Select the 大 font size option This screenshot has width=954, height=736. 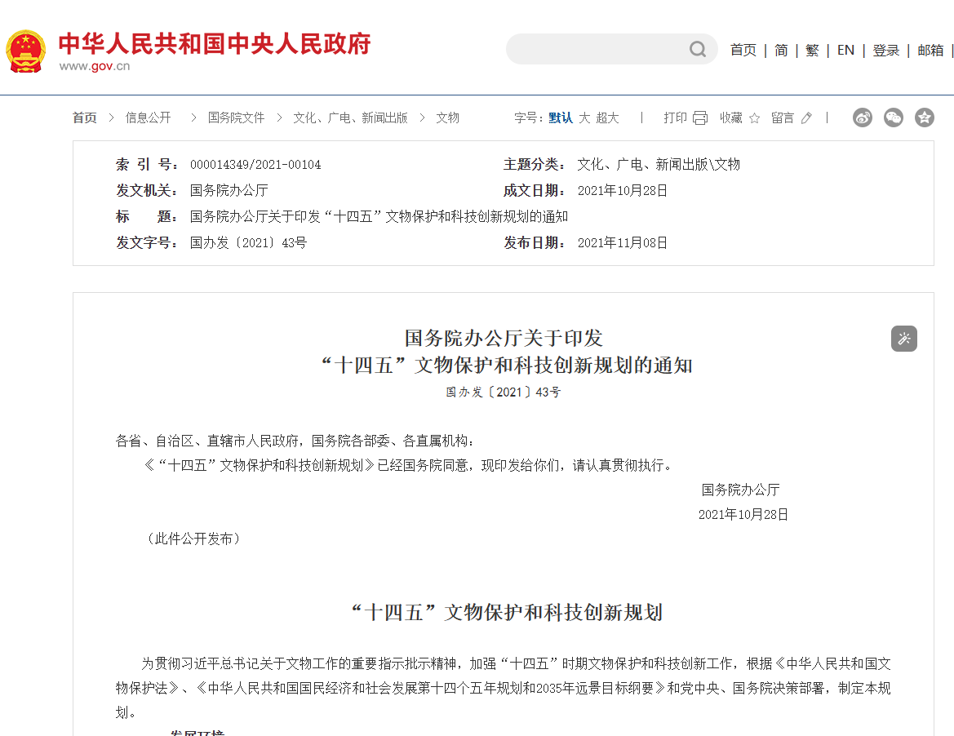tap(584, 117)
